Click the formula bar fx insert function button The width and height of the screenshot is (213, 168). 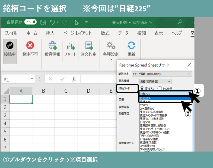coord(74,79)
